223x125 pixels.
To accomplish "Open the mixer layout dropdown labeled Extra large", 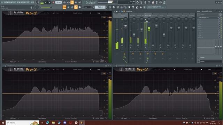I will click(129, 11).
